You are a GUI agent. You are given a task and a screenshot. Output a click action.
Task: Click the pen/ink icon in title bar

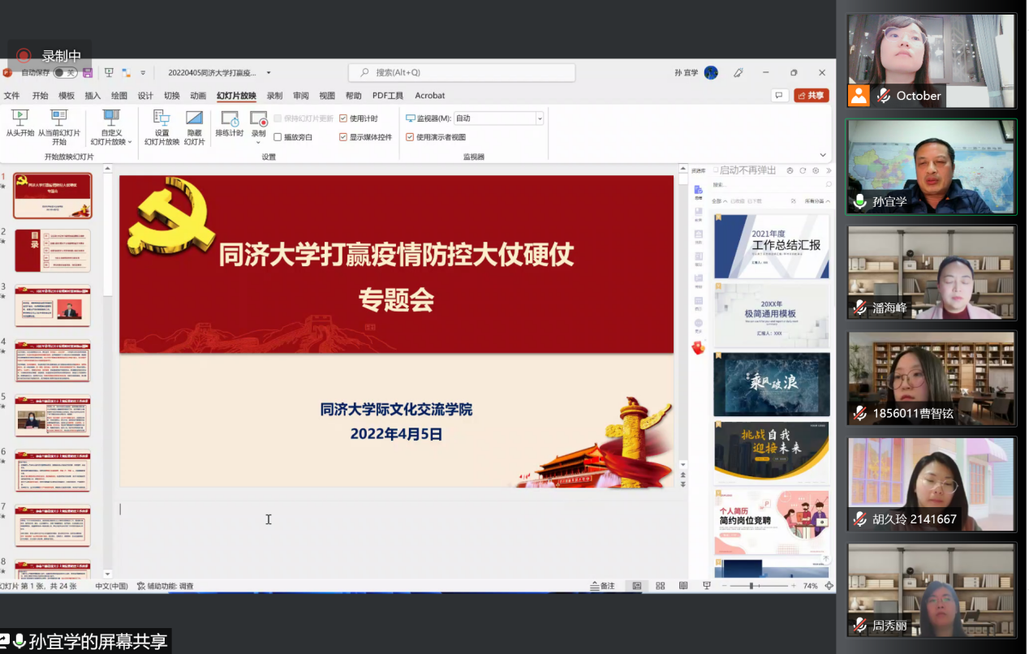(738, 73)
